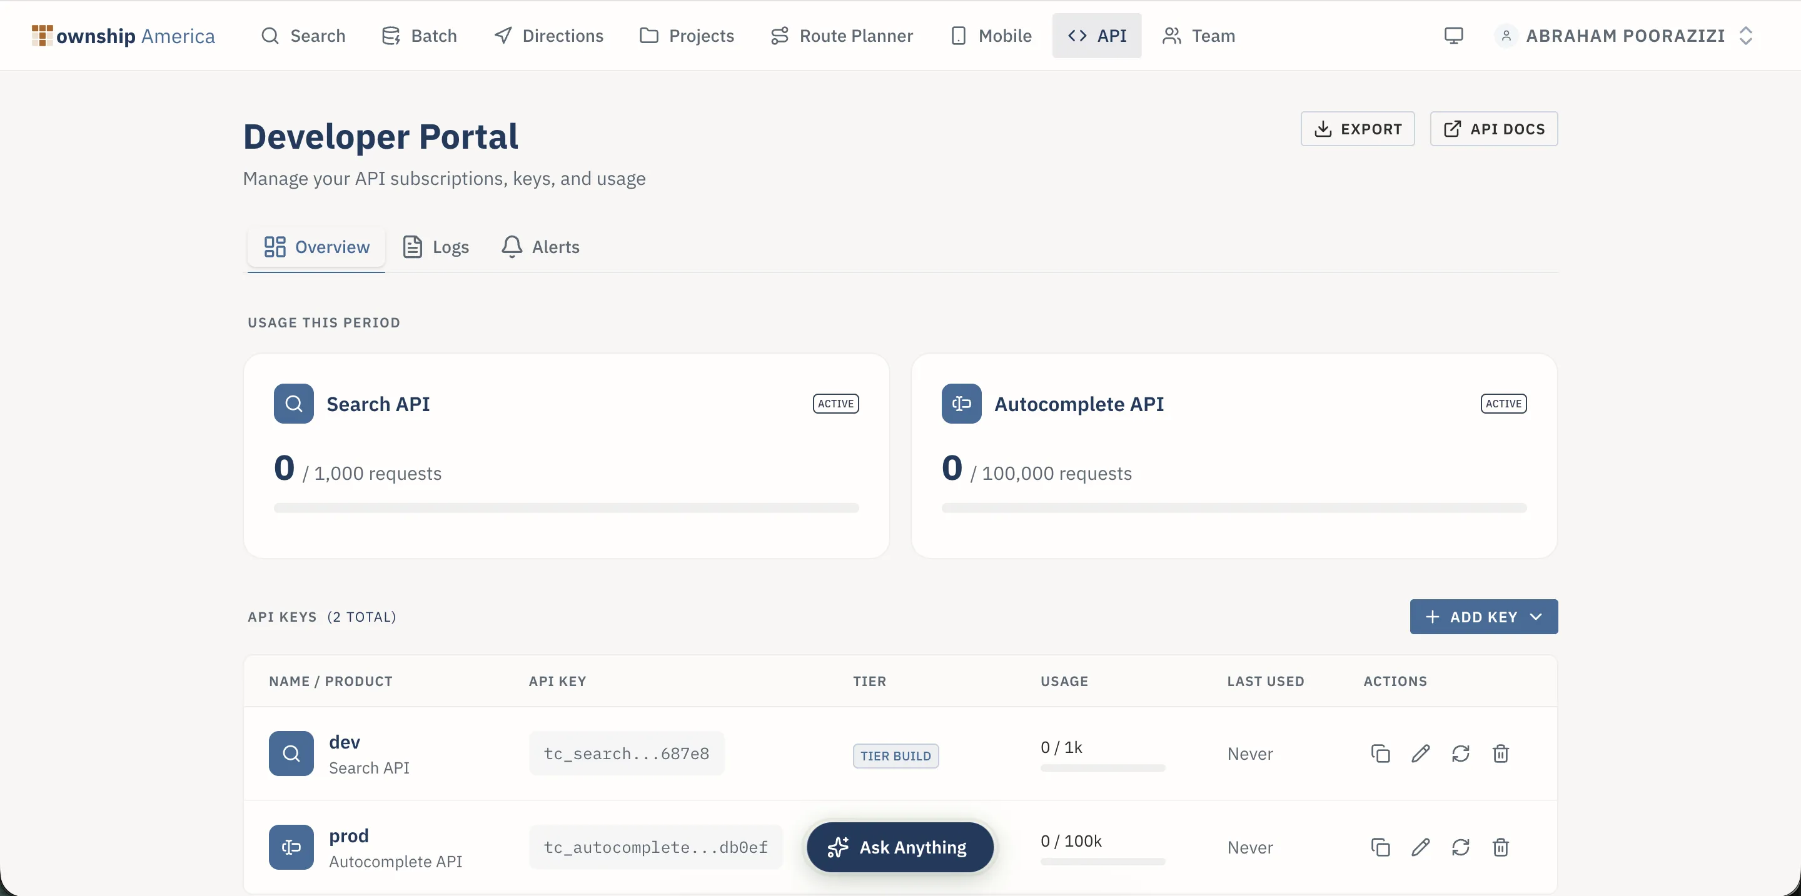Click the Search API usage progress bar
This screenshot has width=1801, height=896.
point(567,508)
